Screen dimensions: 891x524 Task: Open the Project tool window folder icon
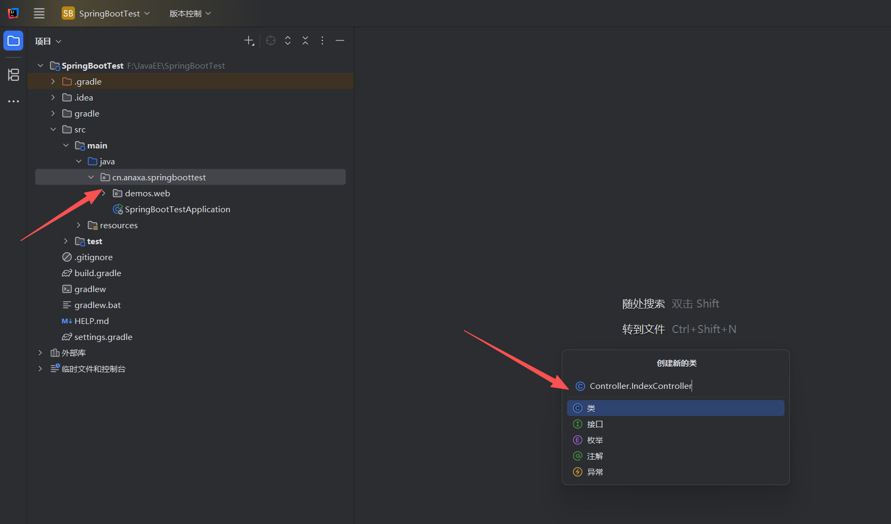(13, 41)
